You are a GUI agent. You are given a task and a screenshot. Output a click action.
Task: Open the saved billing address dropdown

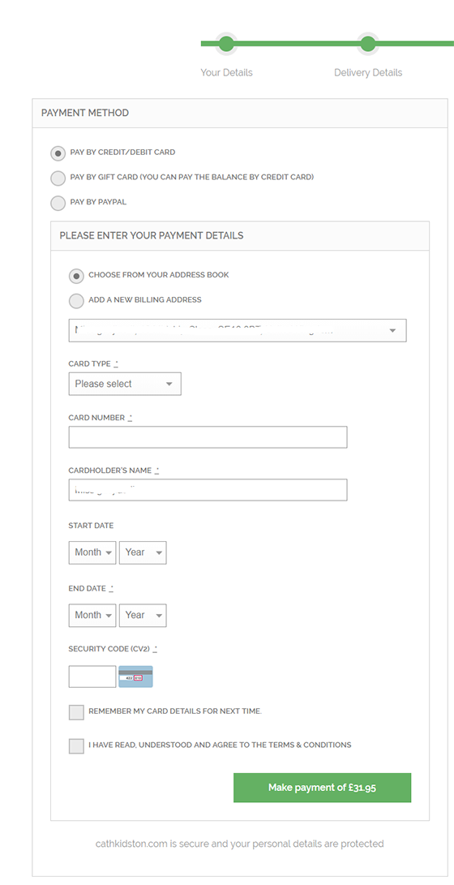[x=238, y=330]
